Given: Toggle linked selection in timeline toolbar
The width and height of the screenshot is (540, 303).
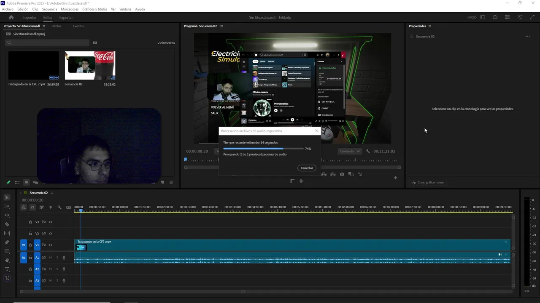Looking at the screenshot, I should pos(41,207).
